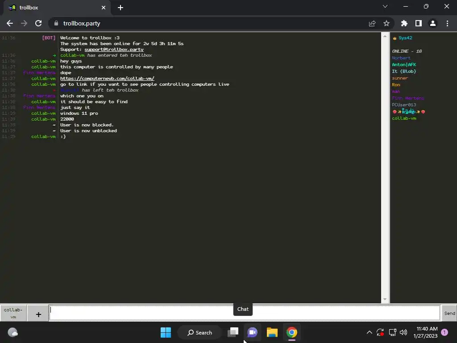Click the Chrome taskbar icon
The width and height of the screenshot is (457, 343).
coord(291,332)
